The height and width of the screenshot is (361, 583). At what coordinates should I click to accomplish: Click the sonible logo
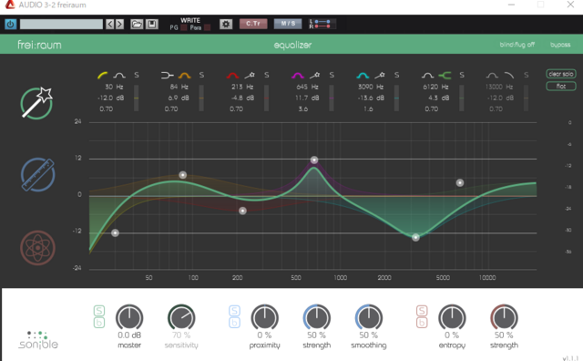click(38, 340)
